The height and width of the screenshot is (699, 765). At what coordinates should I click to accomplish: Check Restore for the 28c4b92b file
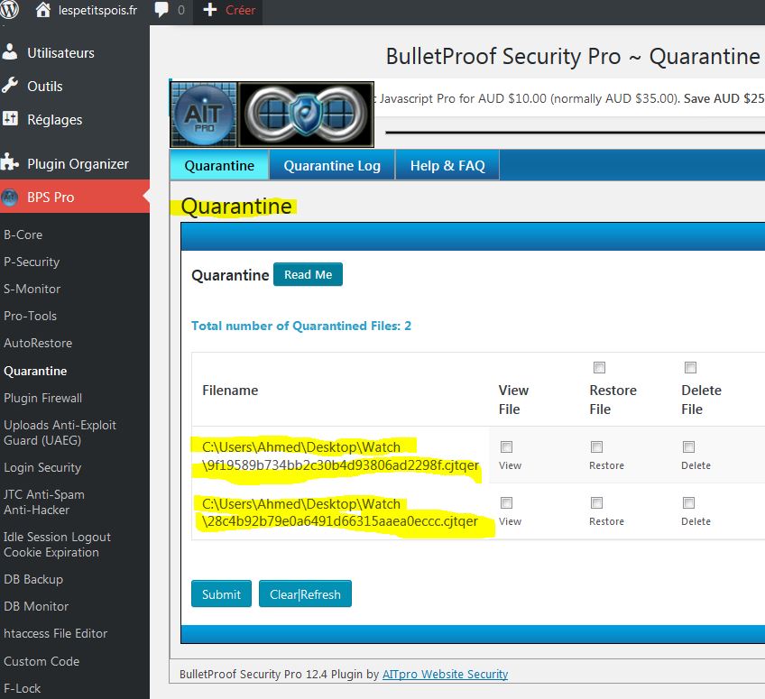coord(596,503)
